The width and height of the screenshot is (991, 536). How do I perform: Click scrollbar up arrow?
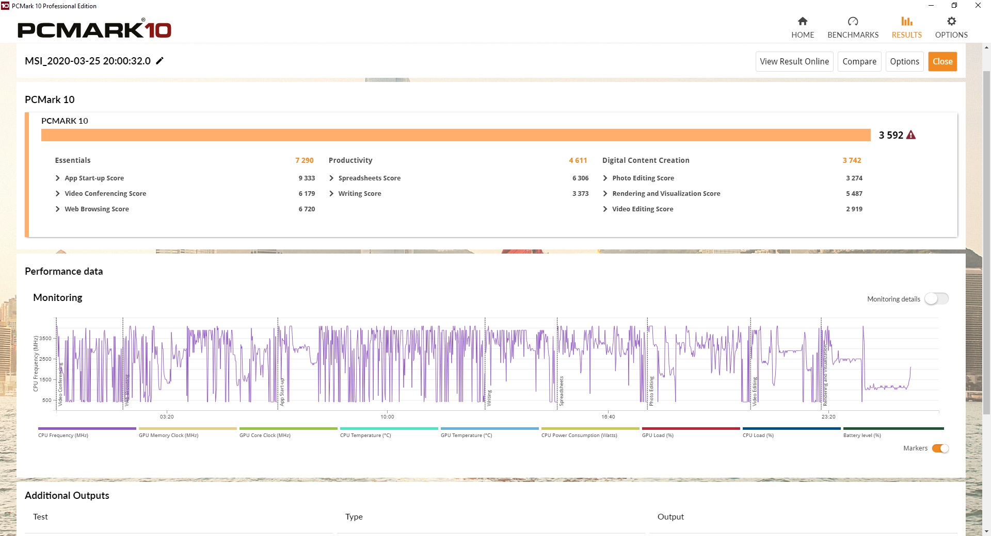pyautogui.click(x=986, y=48)
